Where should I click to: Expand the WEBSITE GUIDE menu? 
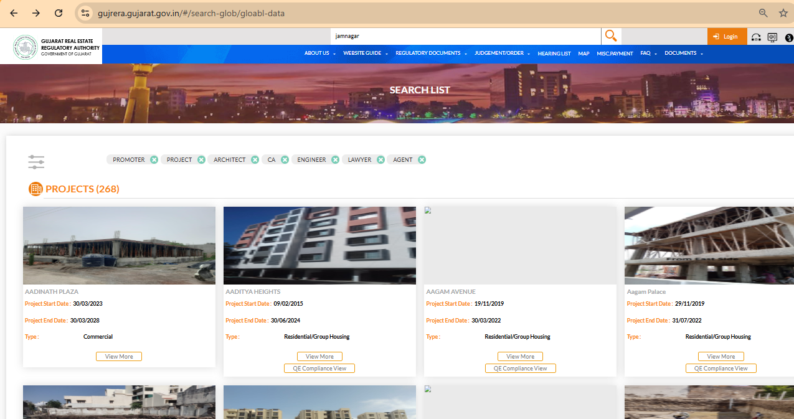click(x=366, y=54)
